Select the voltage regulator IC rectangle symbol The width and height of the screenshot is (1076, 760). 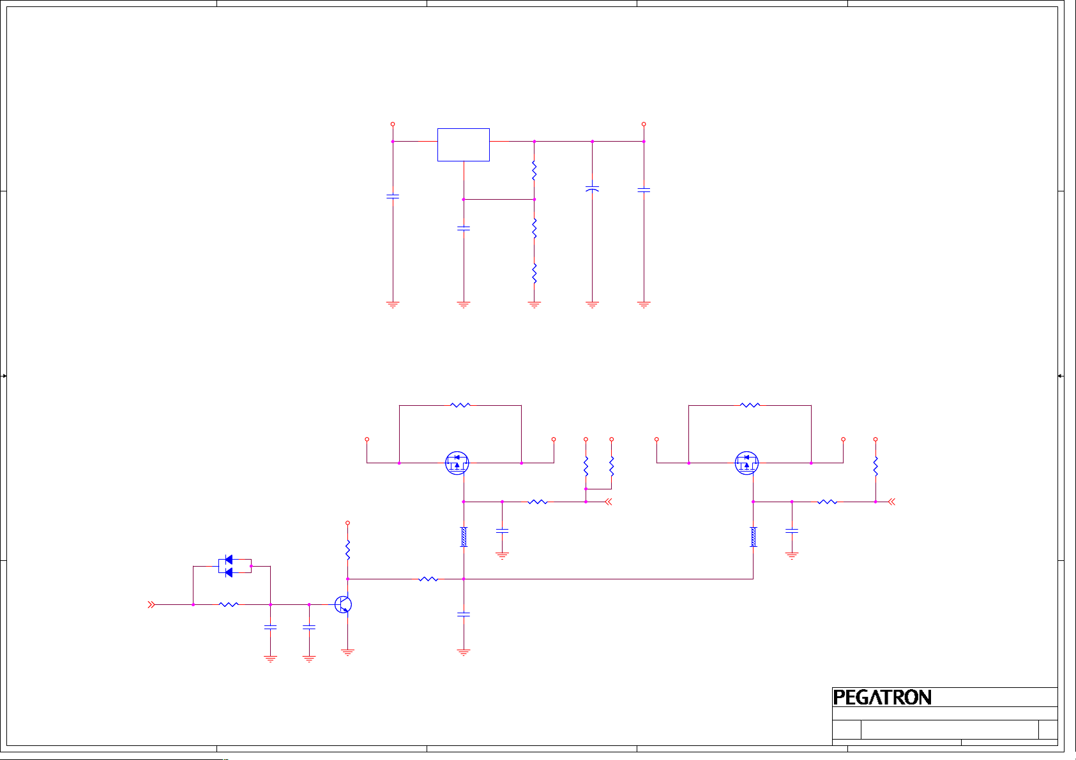click(x=464, y=145)
